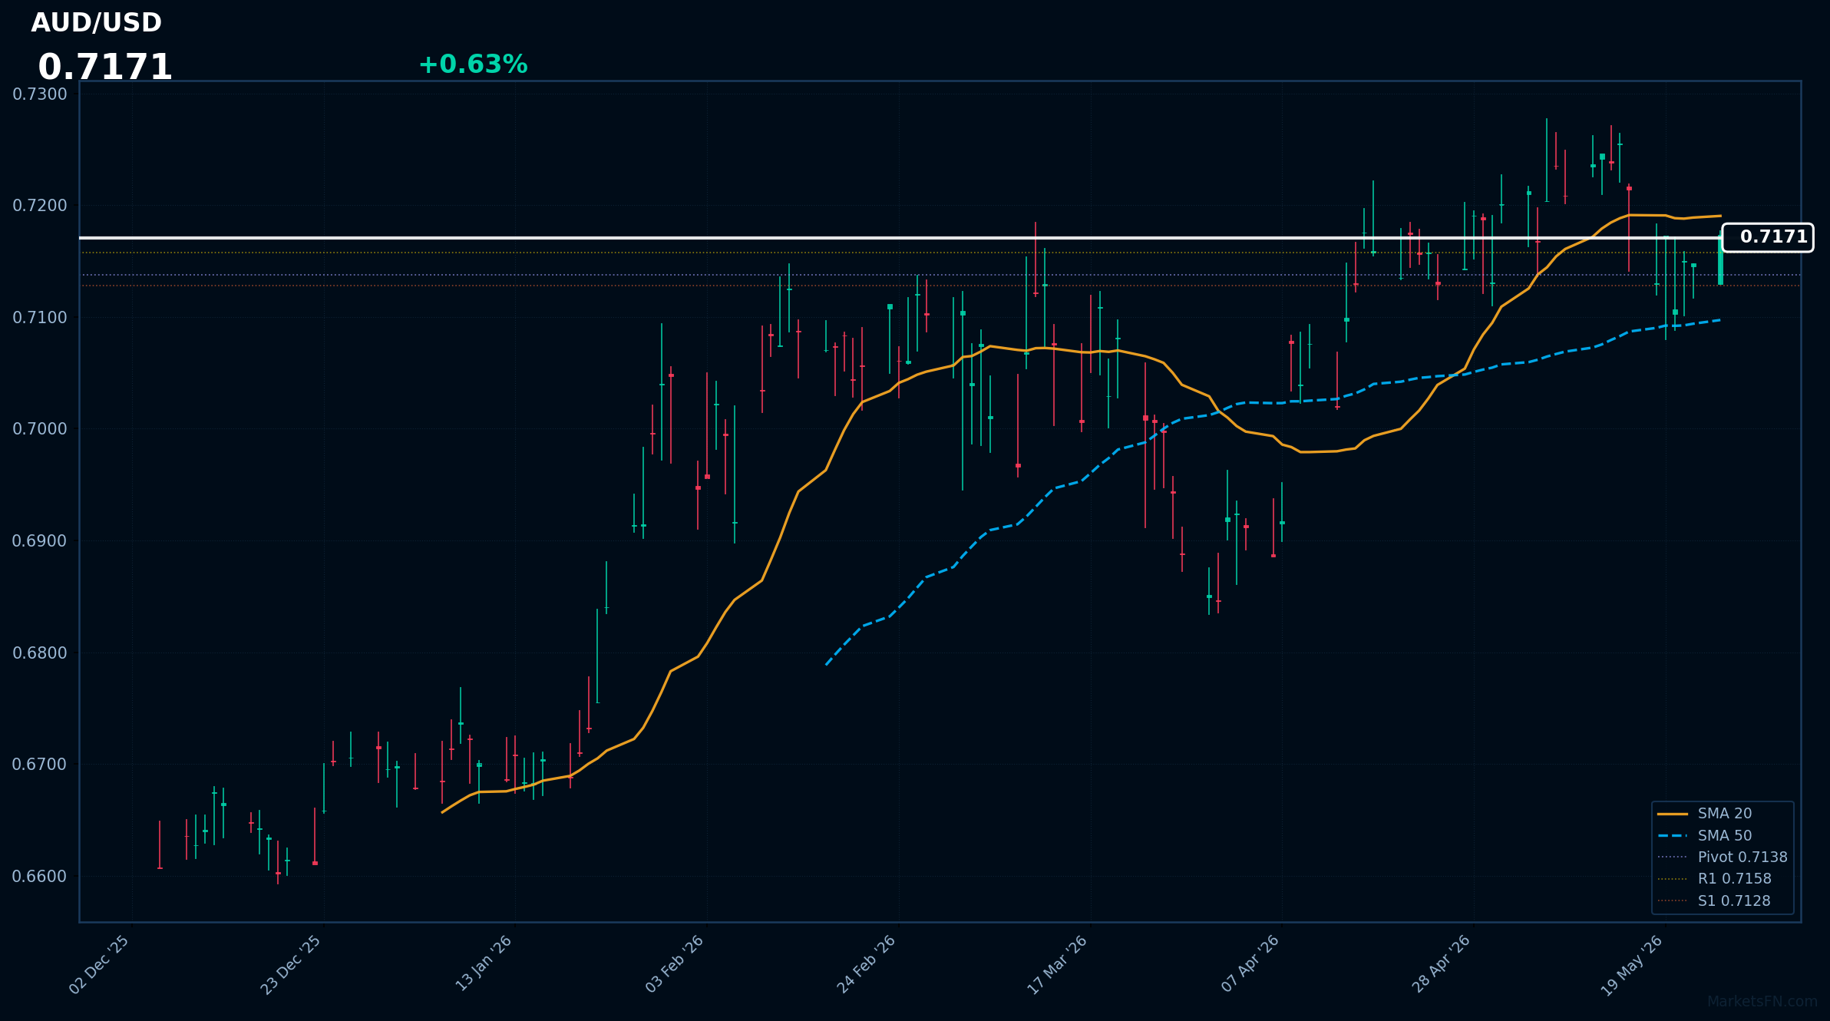1830x1021 pixels.
Task: Click the 0.7100 y-axis label
Action: point(40,318)
